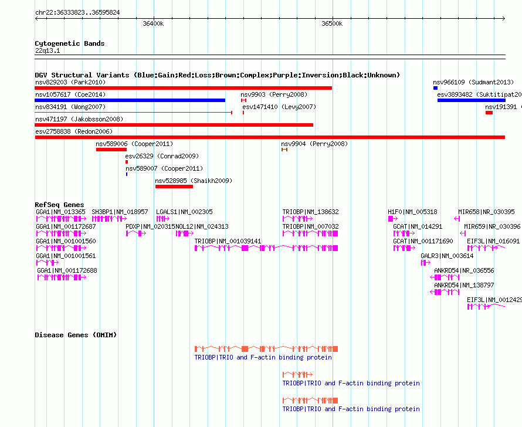This screenshot has width=522, height=427.
Task: Select the blue gain bar under nsv1057617
Action: point(130,100)
